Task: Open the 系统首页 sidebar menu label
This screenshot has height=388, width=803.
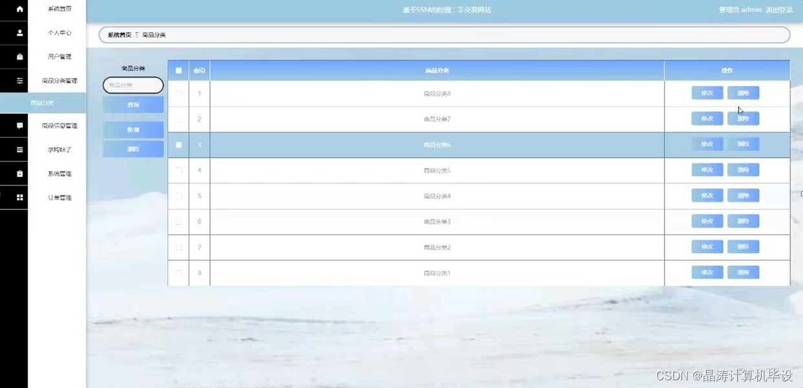Action: coord(59,9)
